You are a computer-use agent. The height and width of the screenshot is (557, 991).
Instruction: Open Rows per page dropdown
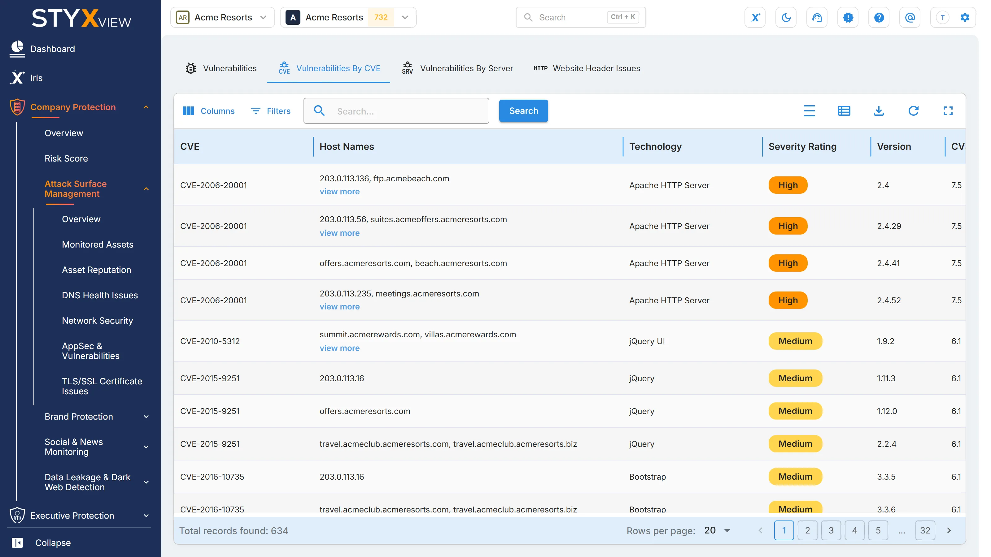point(717,530)
